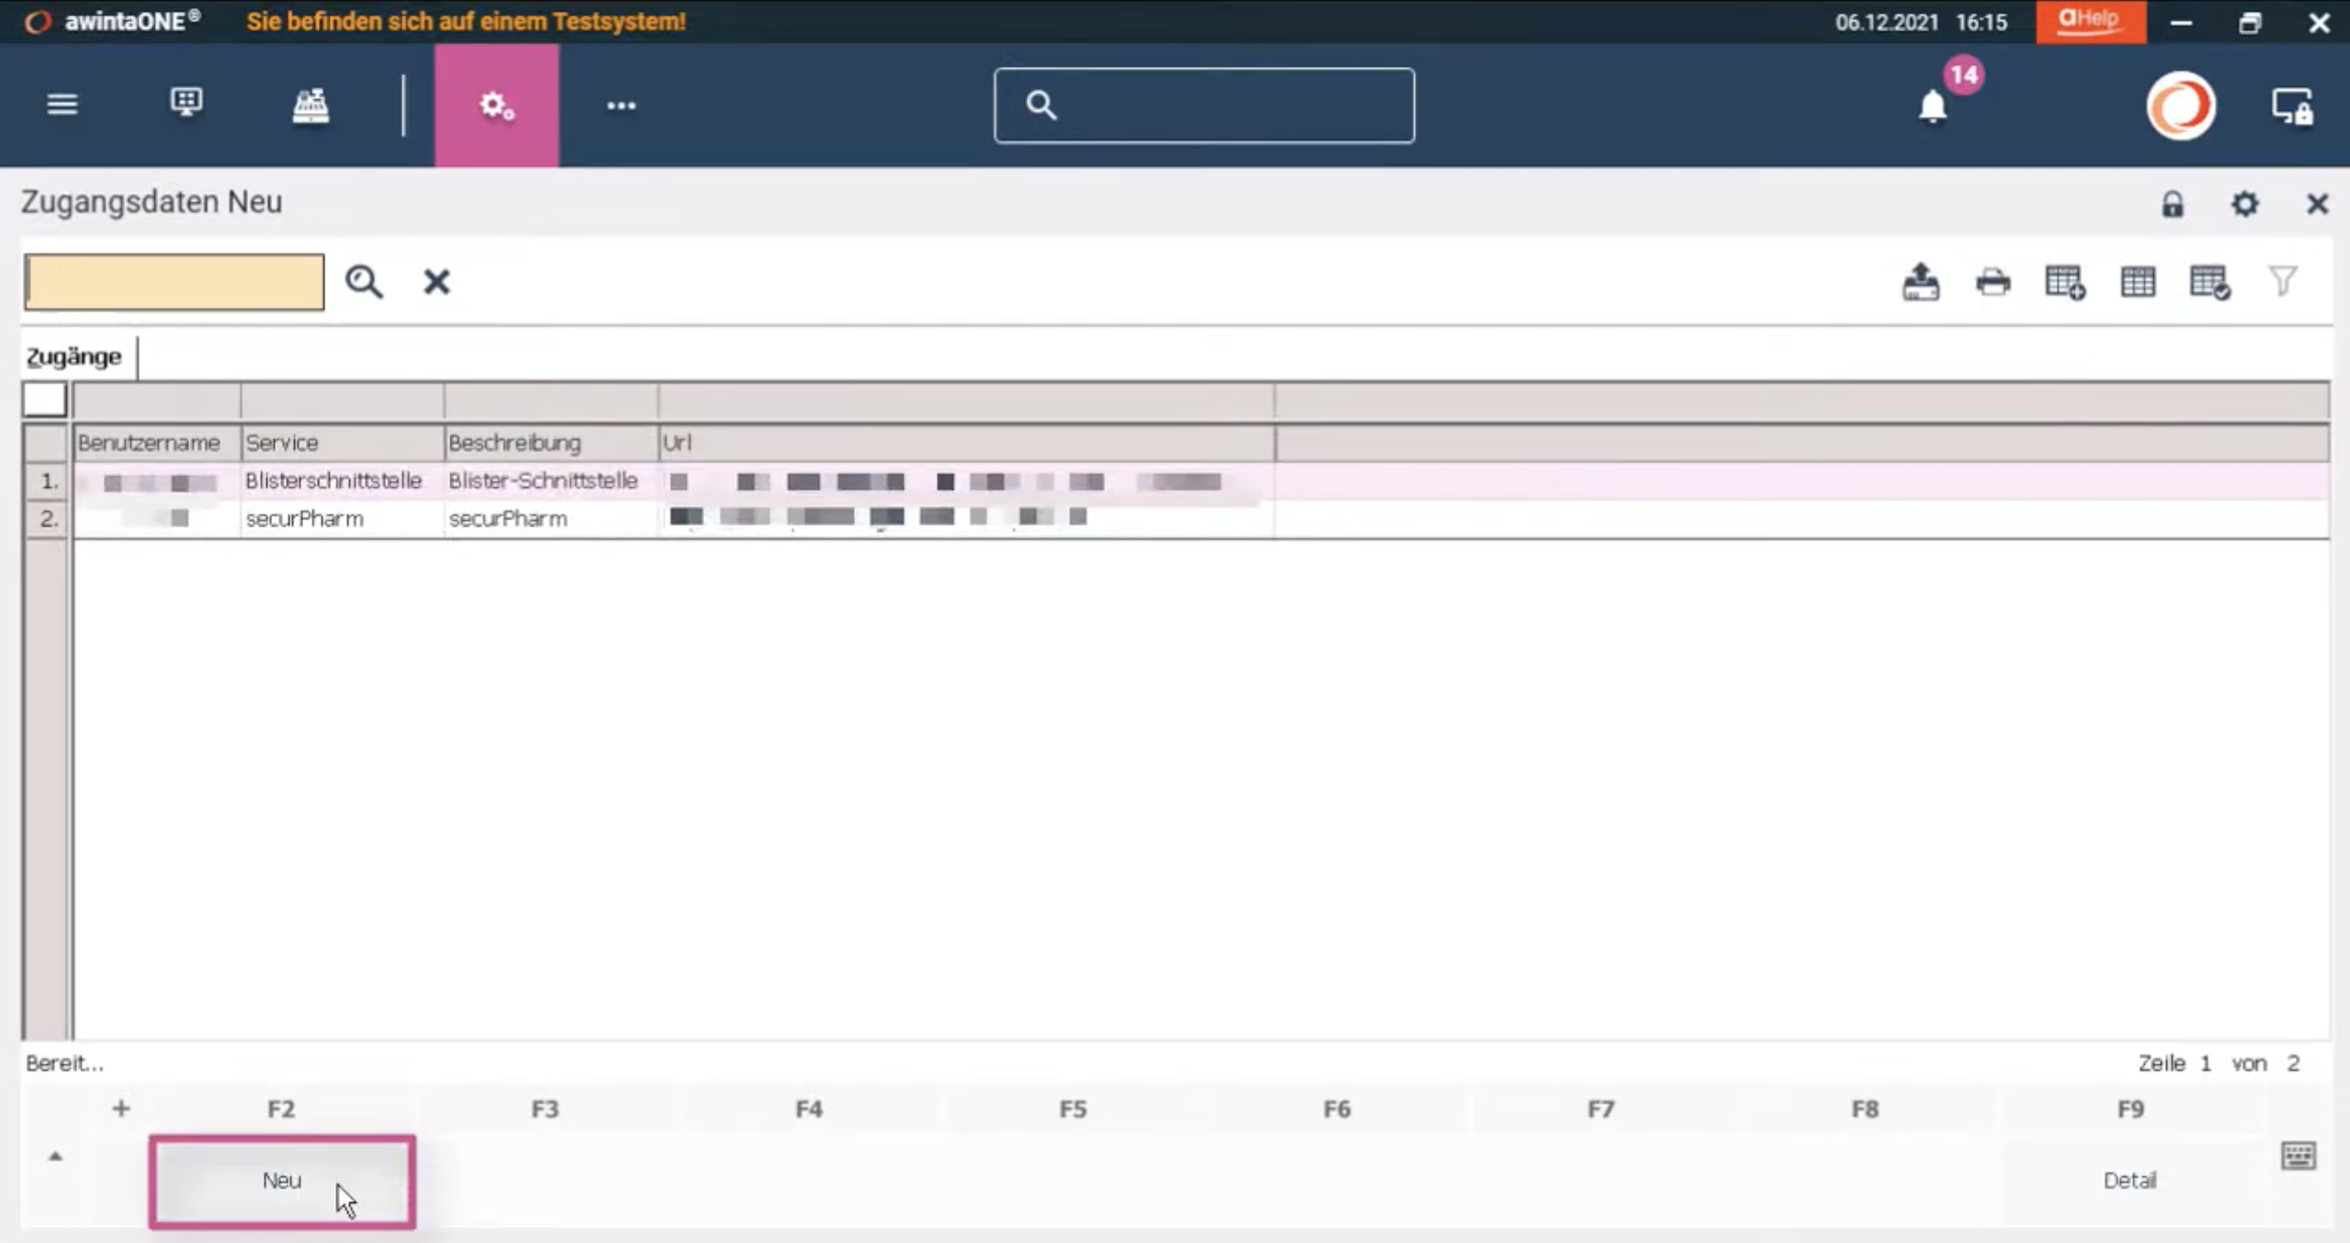The width and height of the screenshot is (2350, 1243).
Task: Expand the function bar with the up arrow
Action: click(x=56, y=1156)
